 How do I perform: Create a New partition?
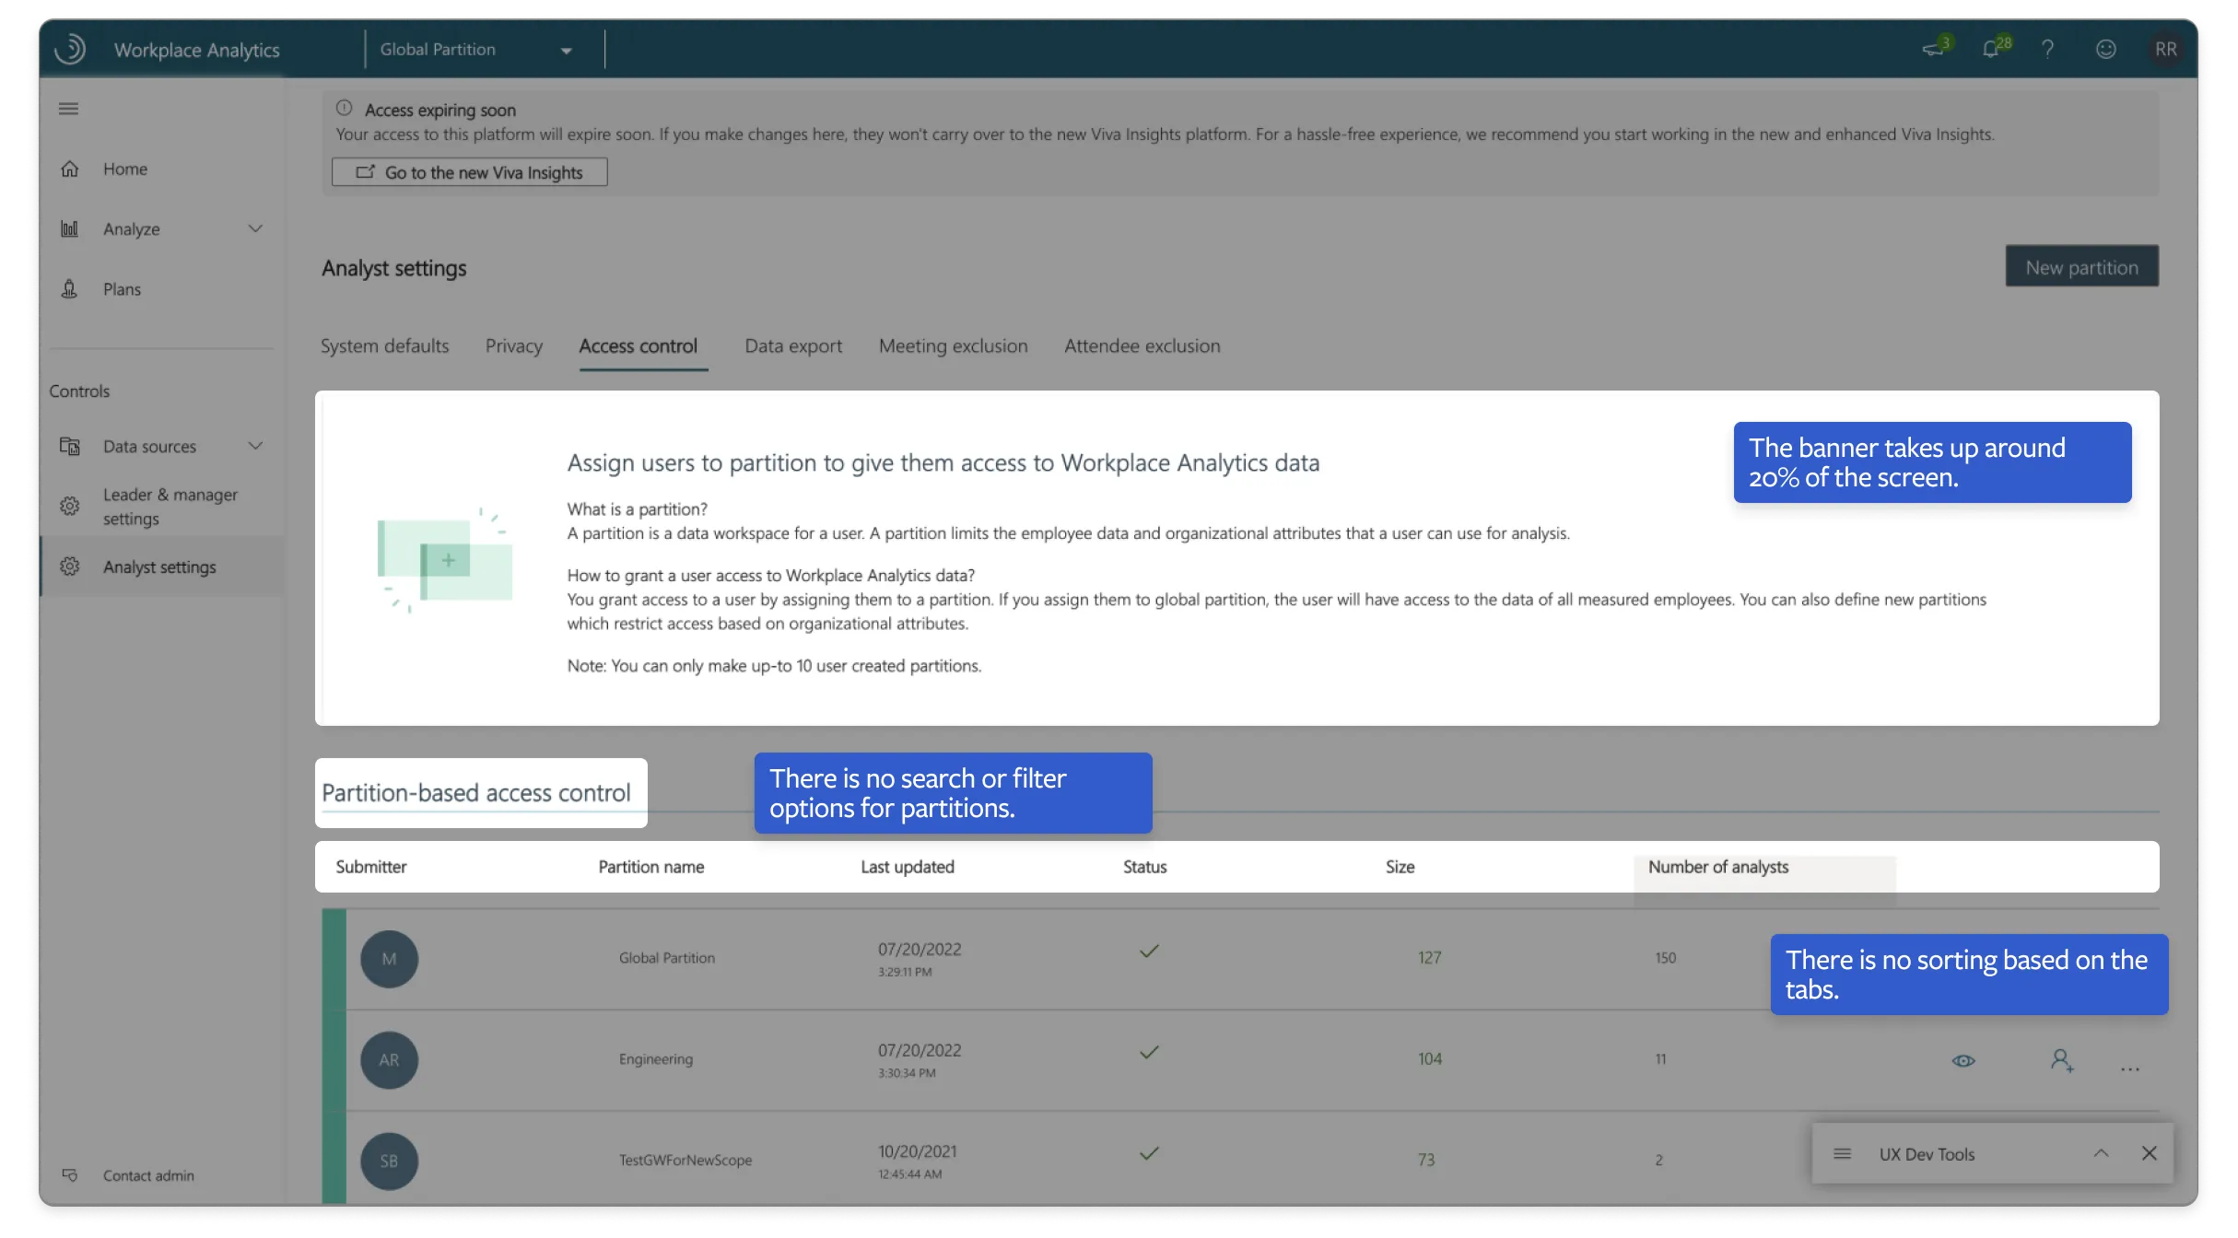click(2081, 266)
